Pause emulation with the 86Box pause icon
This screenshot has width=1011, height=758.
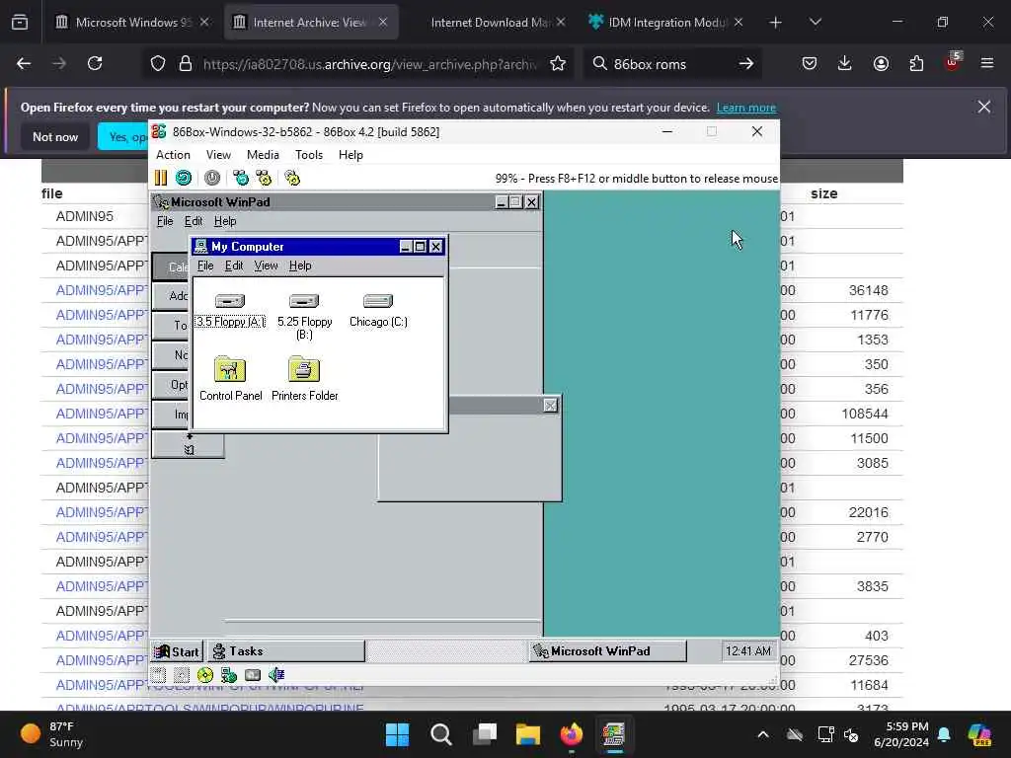161,178
